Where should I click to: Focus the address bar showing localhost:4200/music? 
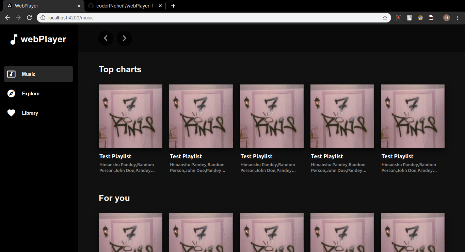(x=214, y=18)
